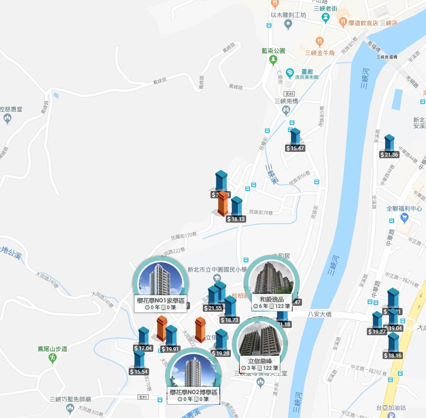Click the 藍染公園 park pin

(x=273, y=60)
